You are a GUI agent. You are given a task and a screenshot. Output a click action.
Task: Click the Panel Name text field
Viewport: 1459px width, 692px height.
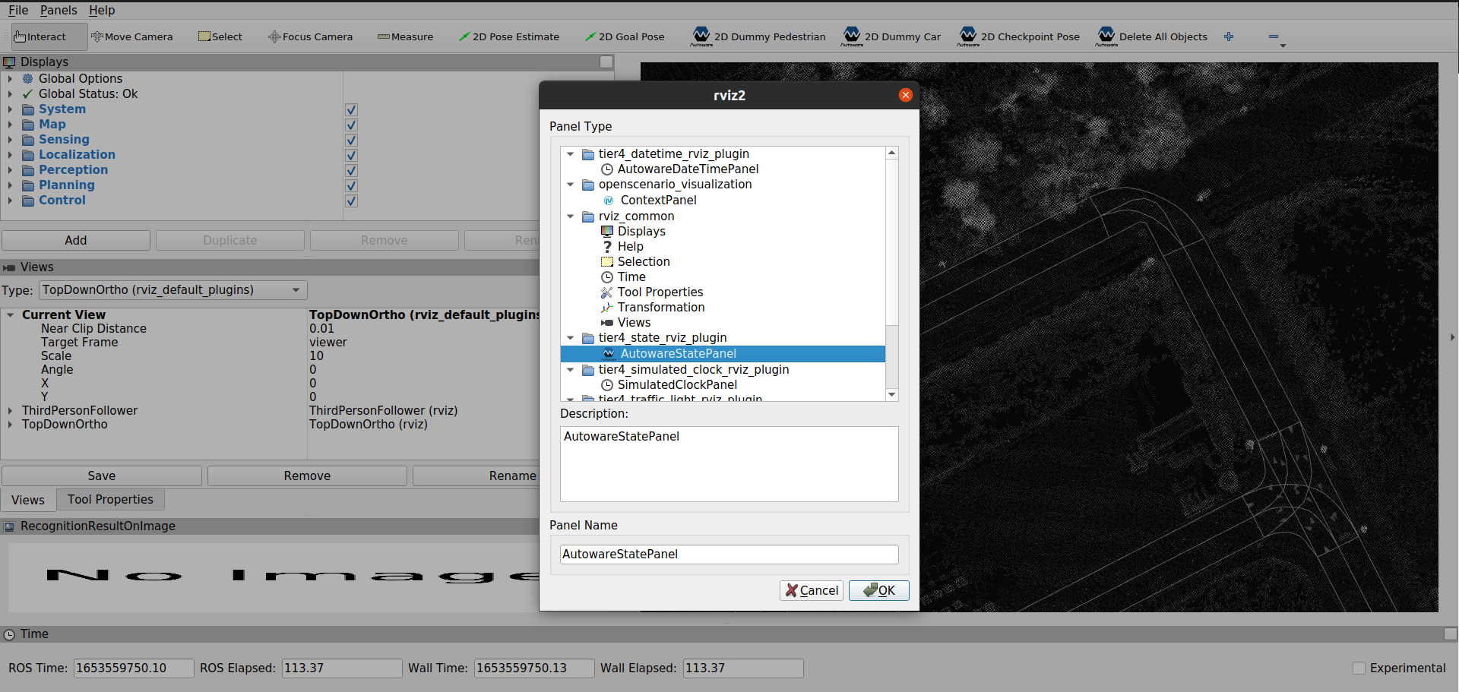[x=729, y=555]
